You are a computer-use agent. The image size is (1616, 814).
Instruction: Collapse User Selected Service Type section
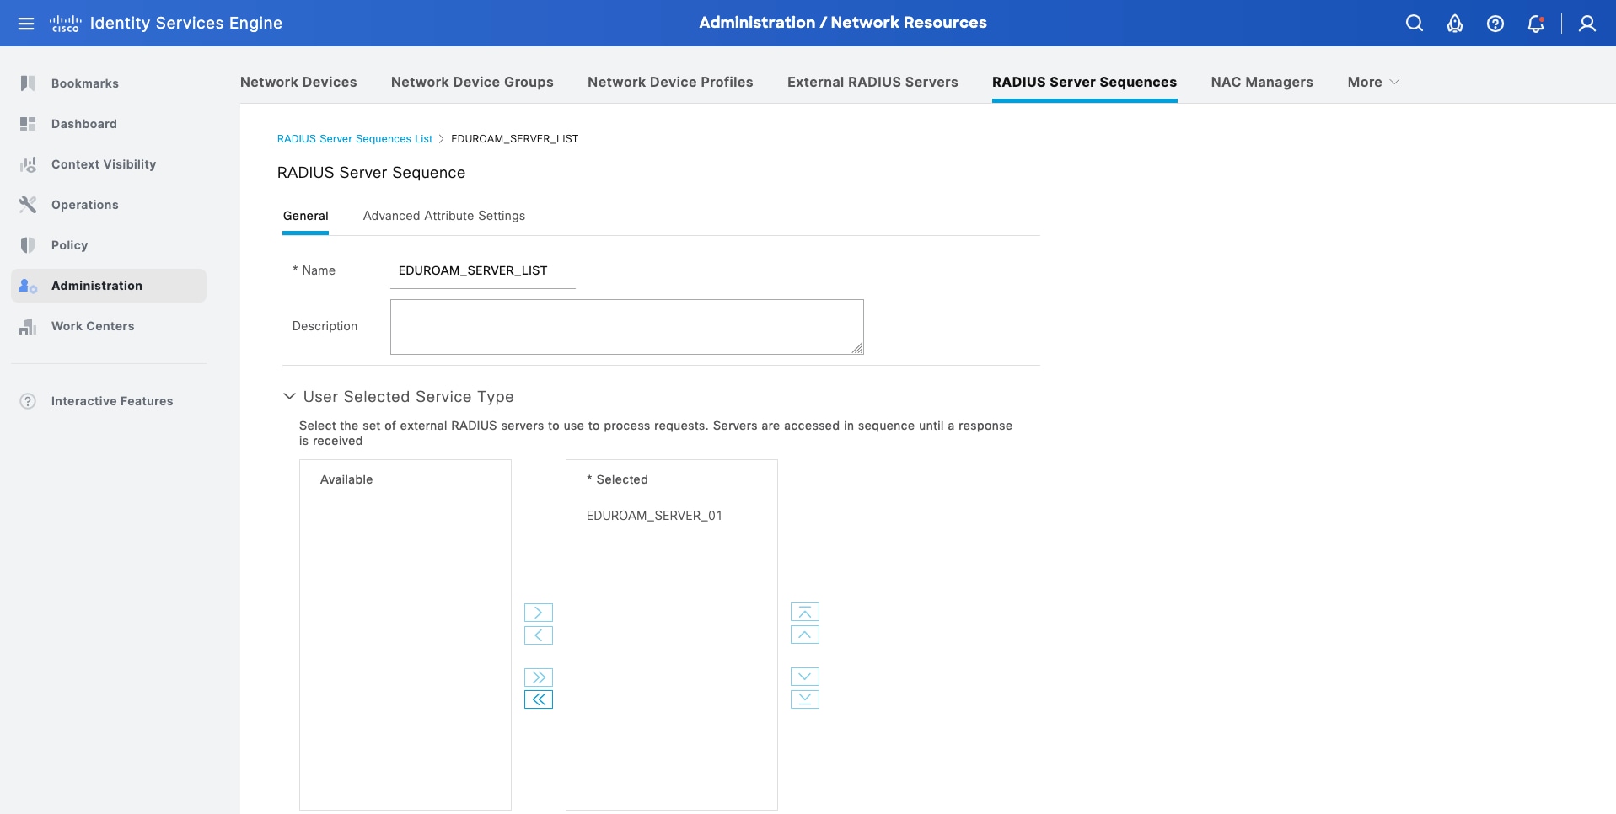point(289,396)
